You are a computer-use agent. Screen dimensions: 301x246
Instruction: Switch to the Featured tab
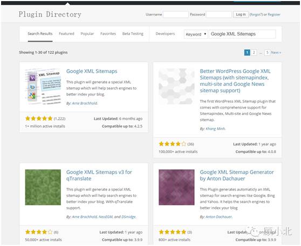[x=66, y=33]
